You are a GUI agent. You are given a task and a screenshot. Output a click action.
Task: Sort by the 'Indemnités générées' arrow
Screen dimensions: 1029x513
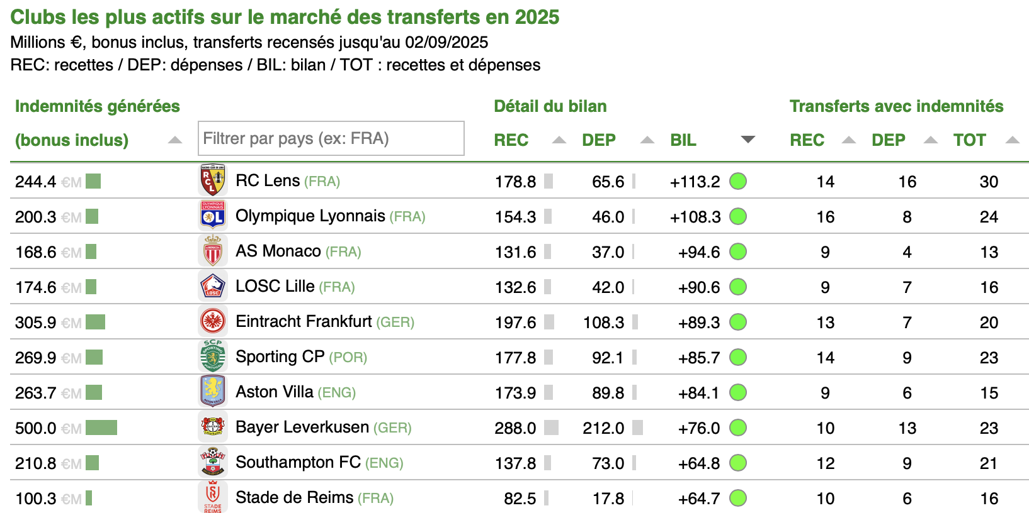coord(175,140)
